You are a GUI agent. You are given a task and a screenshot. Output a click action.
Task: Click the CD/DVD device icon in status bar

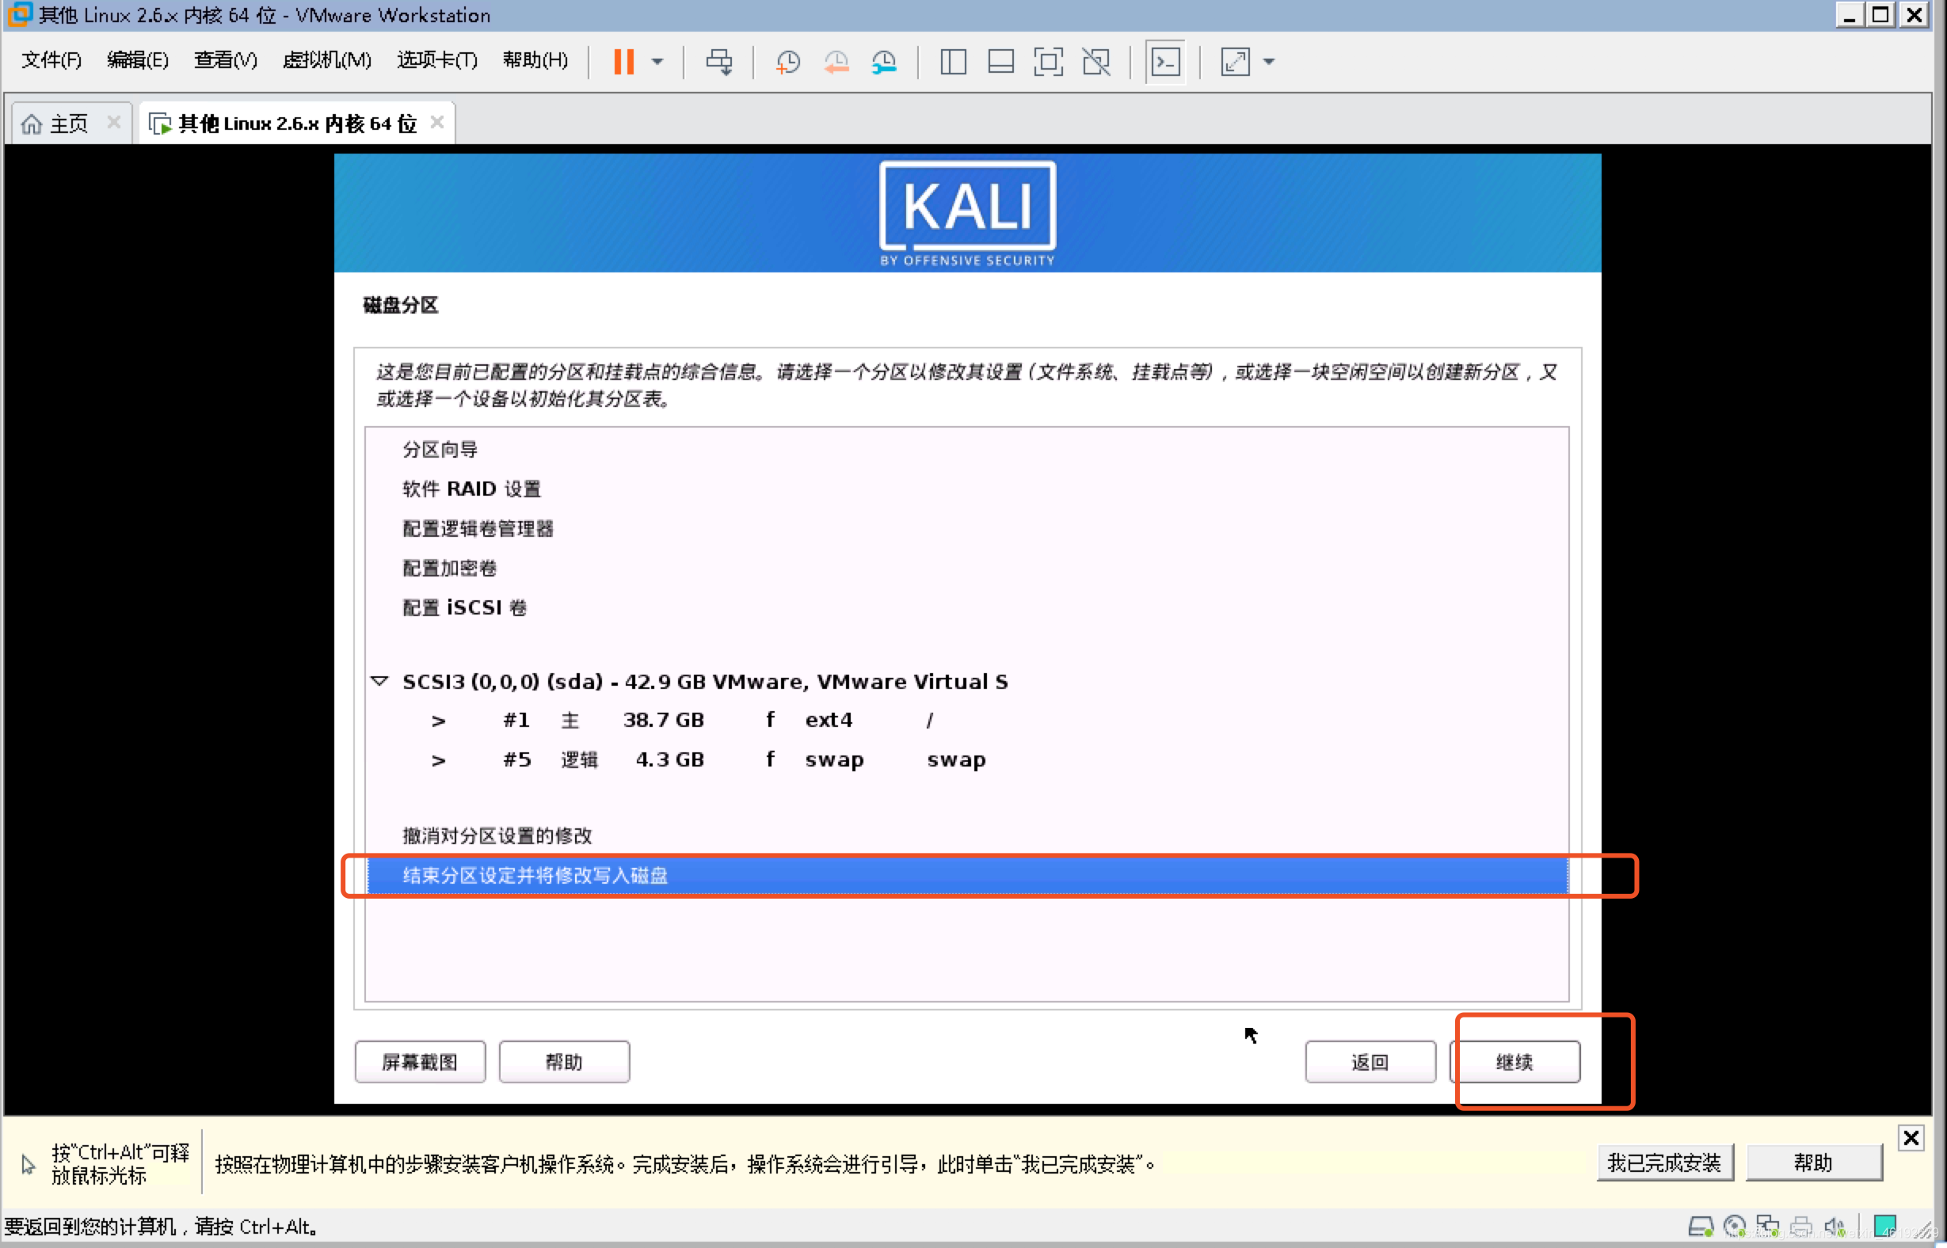pyautogui.click(x=1735, y=1225)
